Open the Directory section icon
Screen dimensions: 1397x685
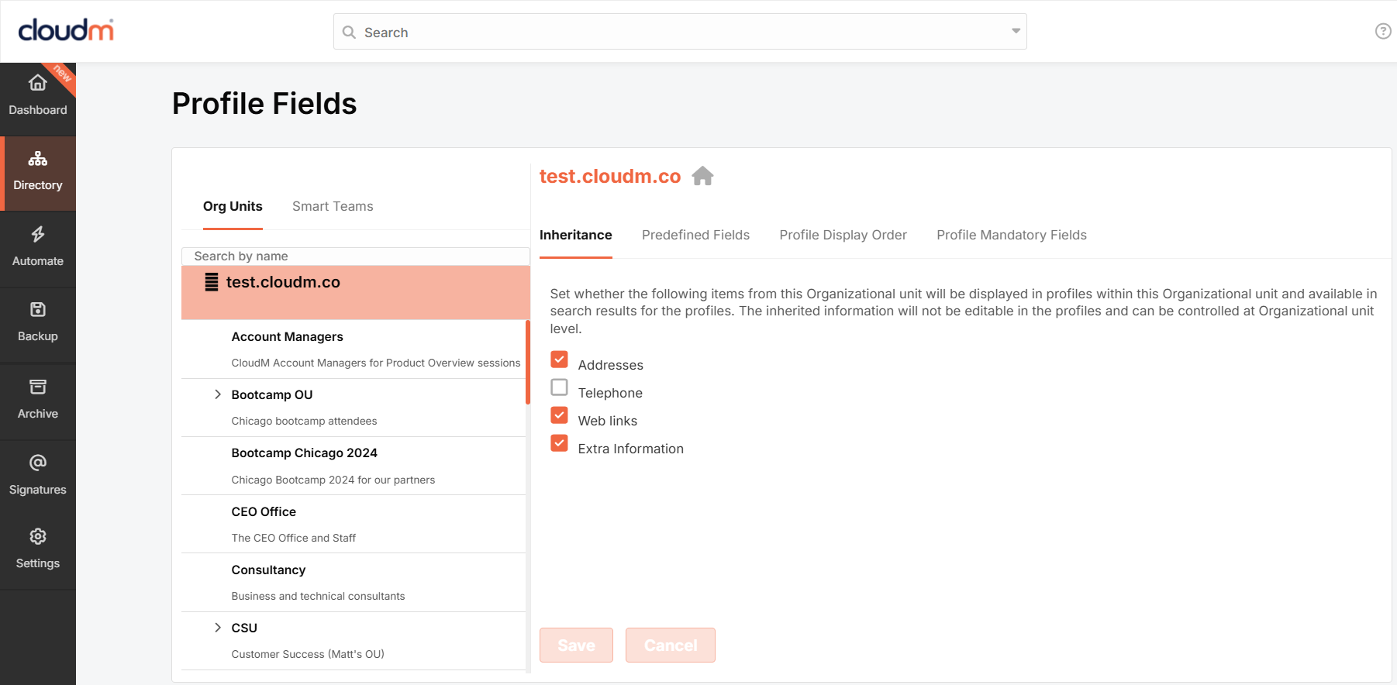[37, 159]
